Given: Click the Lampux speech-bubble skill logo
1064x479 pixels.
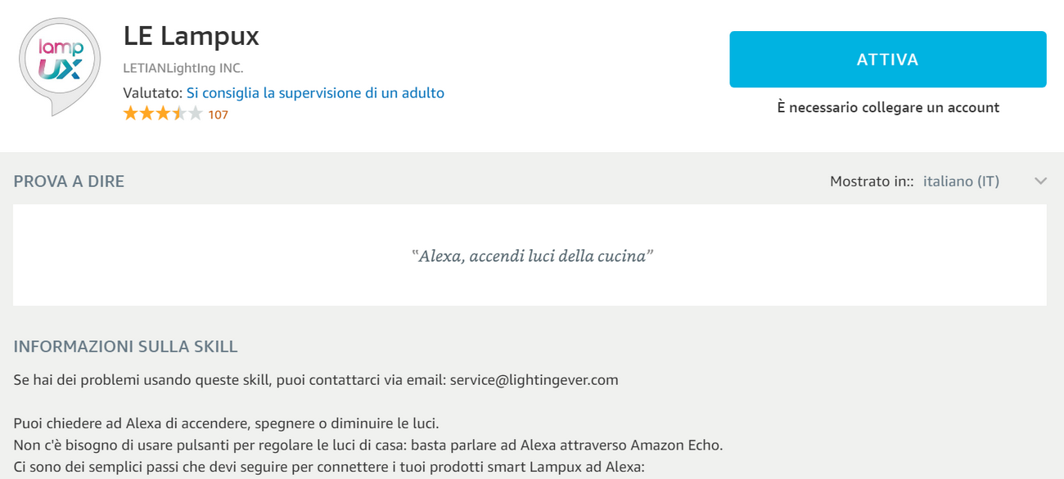Looking at the screenshot, I should (60, 64).
